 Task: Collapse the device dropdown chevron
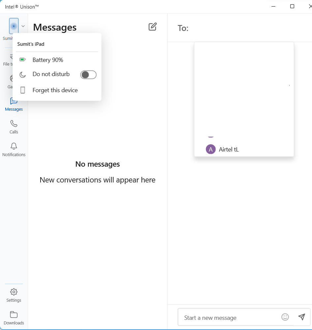[23, 26]
